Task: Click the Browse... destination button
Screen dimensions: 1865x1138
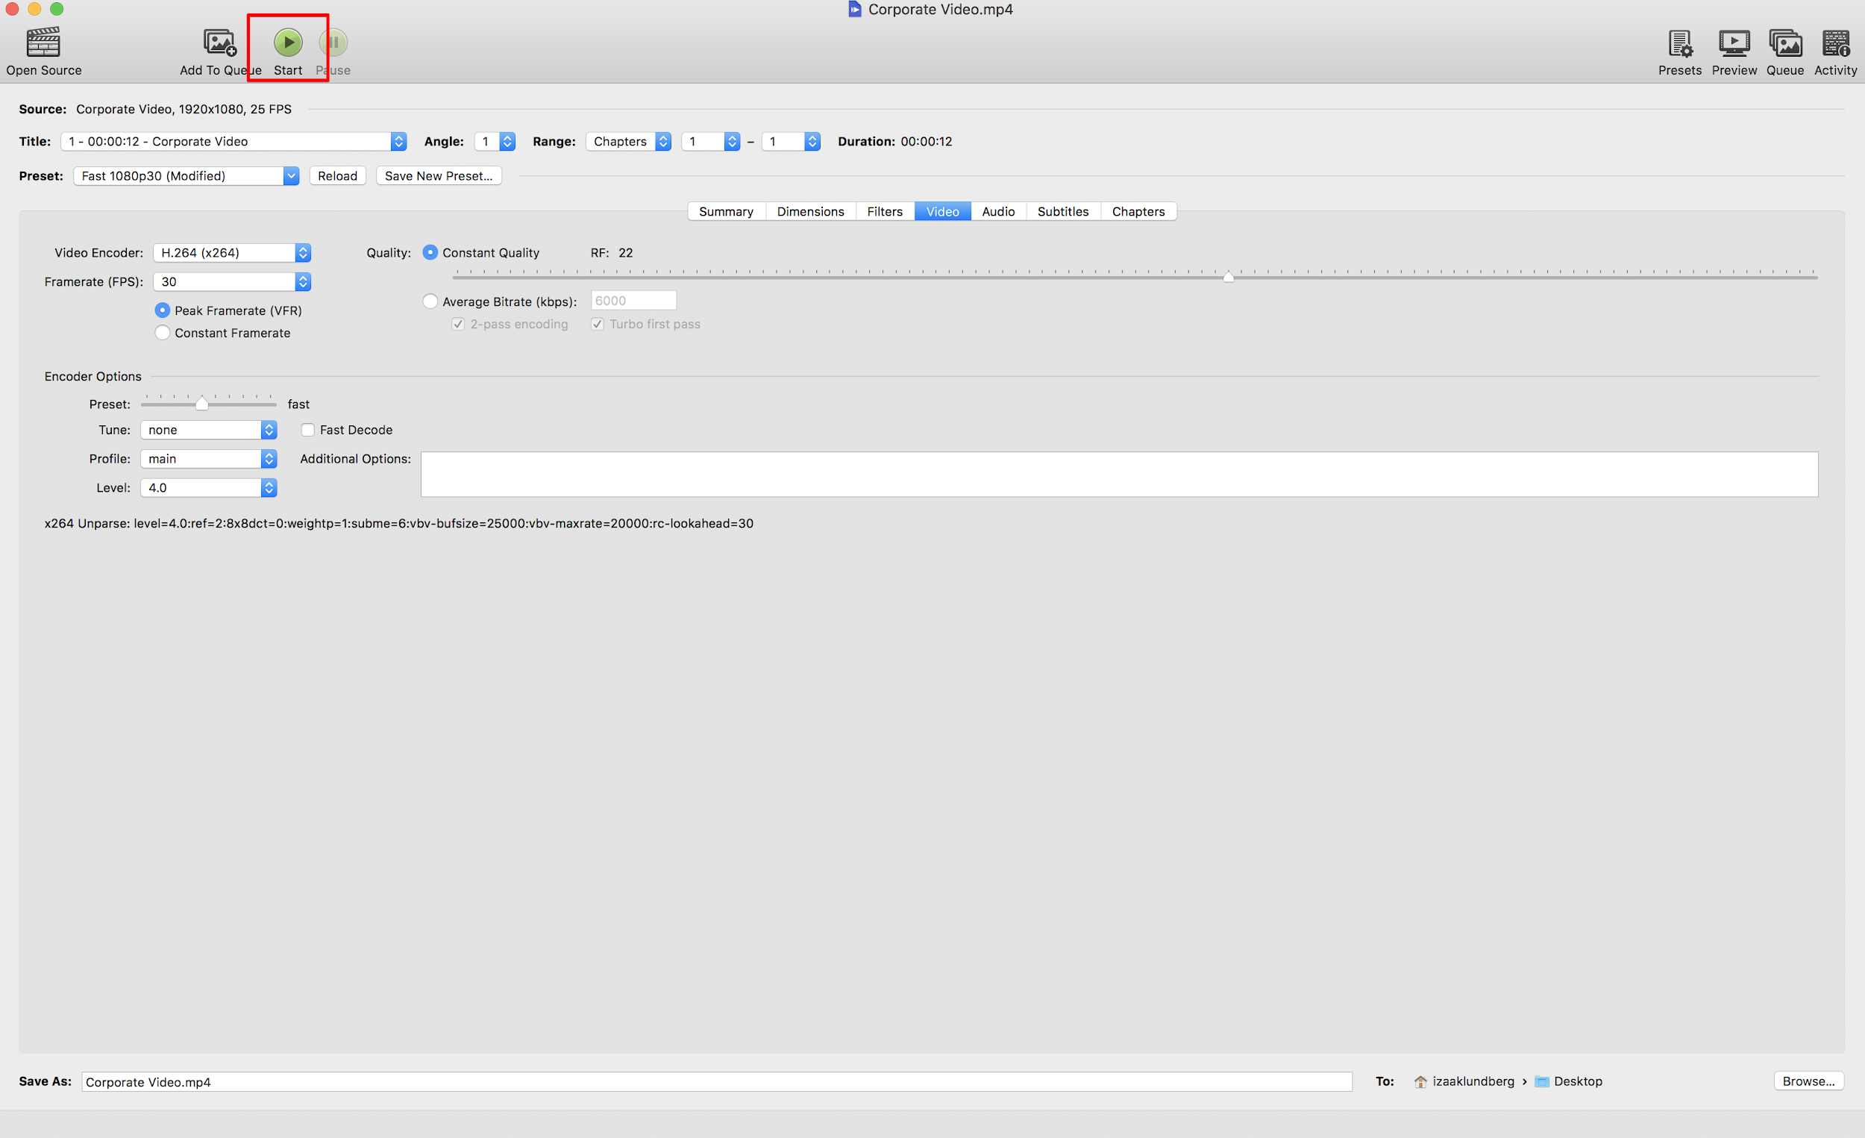Action: 1809,1081
